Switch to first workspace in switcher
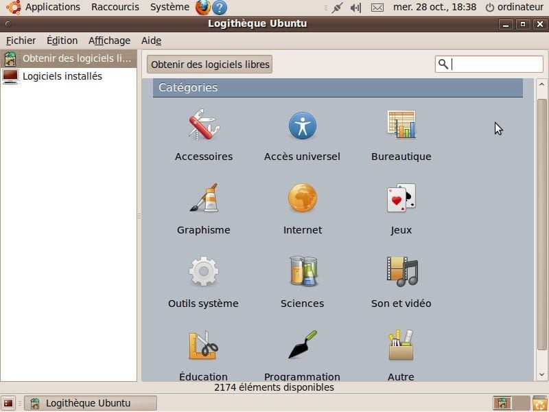This screenshot has height=412, width=549. click(502, 403)
